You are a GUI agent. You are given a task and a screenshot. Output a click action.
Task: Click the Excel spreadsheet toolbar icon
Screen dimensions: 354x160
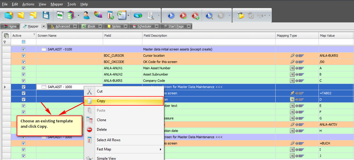[121, 16]
